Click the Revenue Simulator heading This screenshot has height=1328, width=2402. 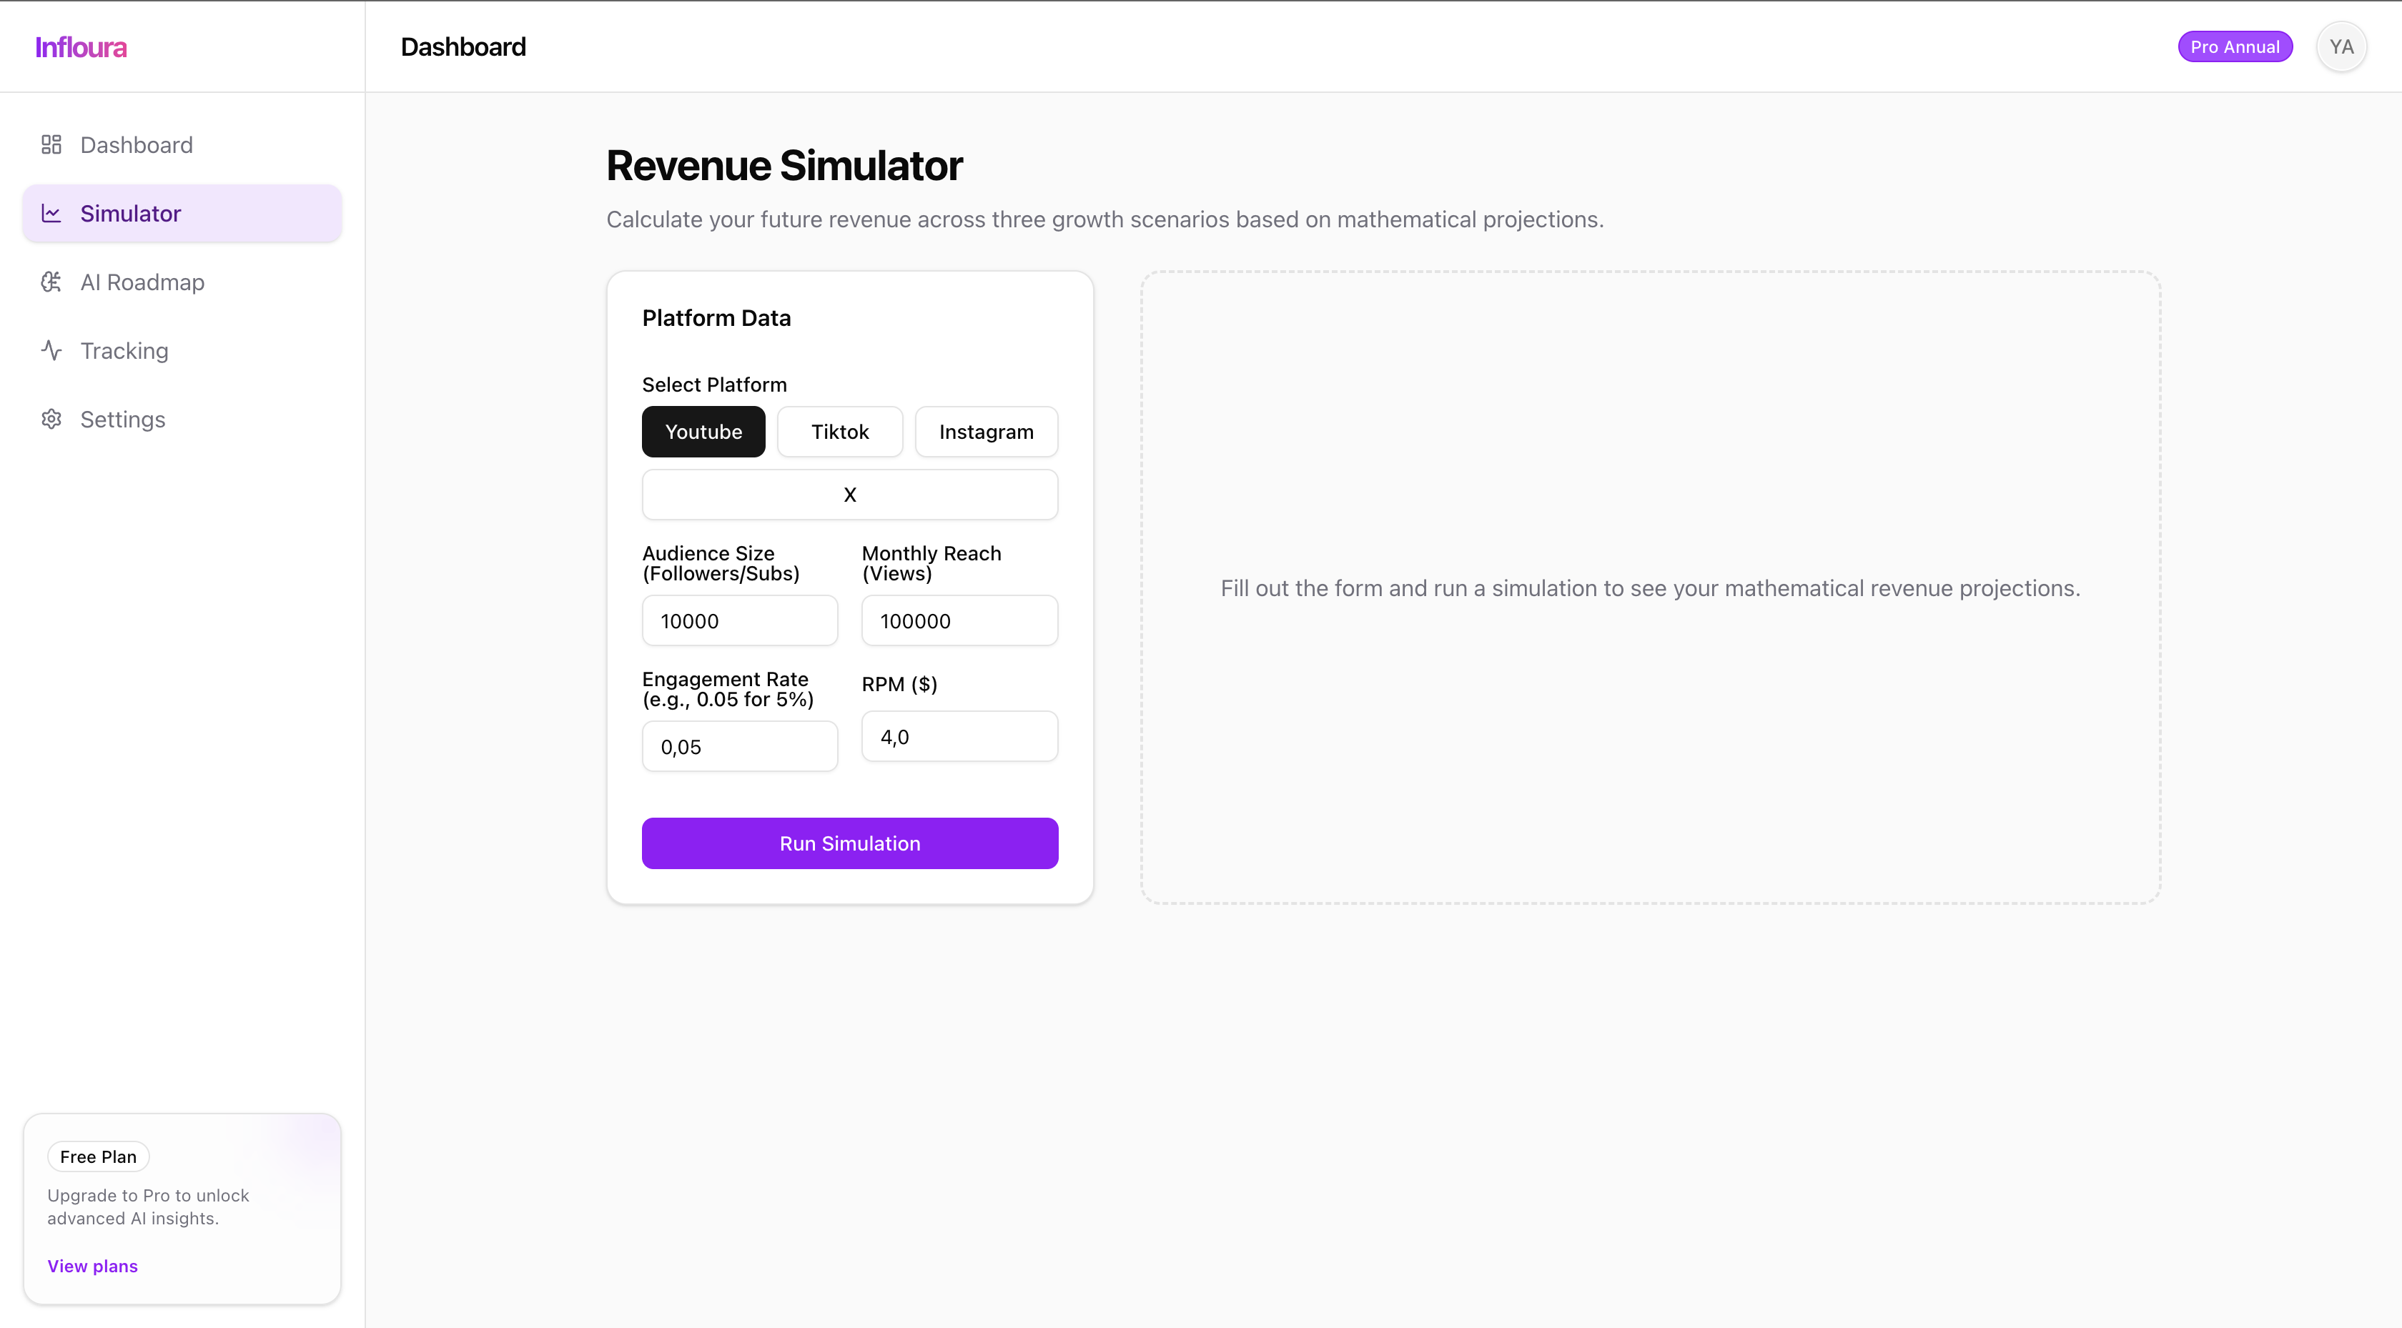tap(784, 166)
